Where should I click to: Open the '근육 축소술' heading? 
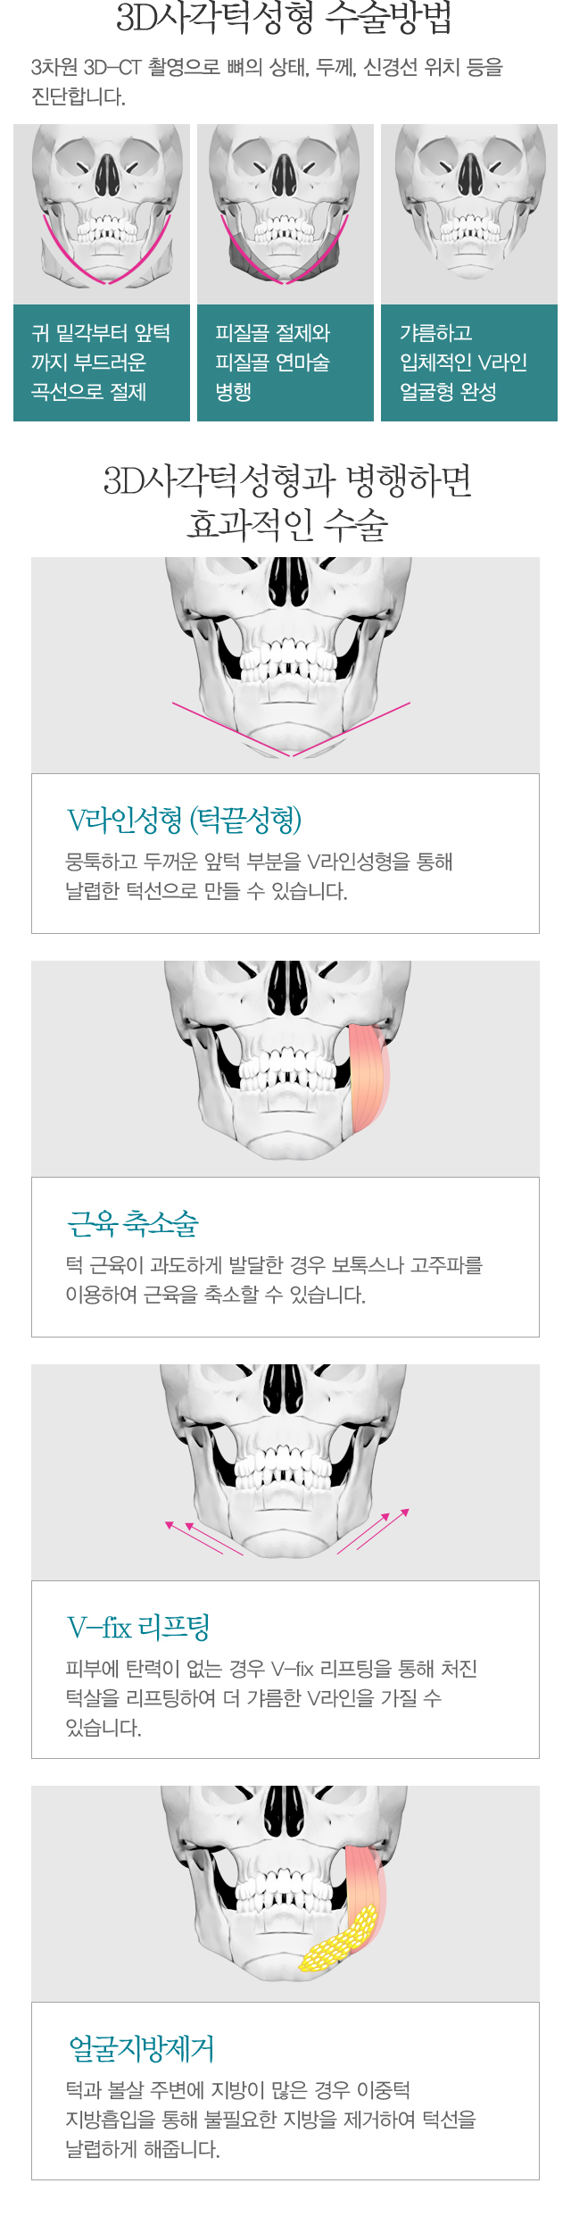pos(133,1223)
